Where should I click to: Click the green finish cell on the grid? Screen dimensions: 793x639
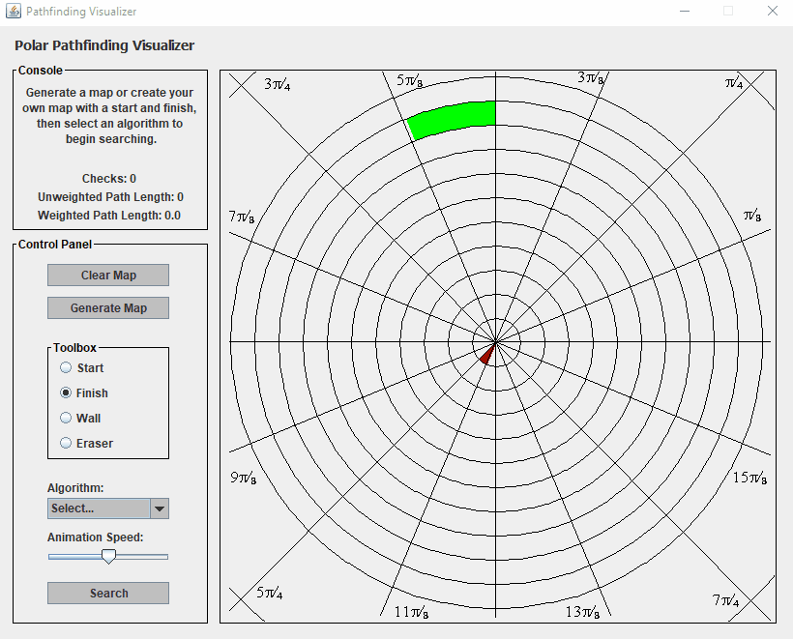452,119
